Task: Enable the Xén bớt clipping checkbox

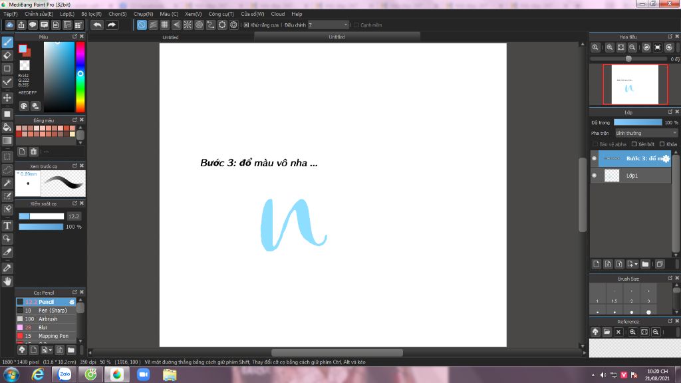Action: point(634,144)
